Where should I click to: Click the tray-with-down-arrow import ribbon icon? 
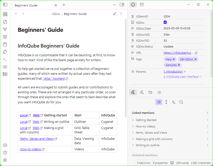(5, 67)
